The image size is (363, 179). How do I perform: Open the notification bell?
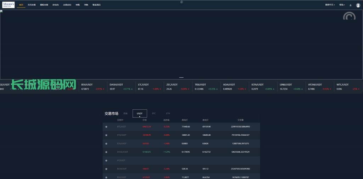click(x=351, y=5)
